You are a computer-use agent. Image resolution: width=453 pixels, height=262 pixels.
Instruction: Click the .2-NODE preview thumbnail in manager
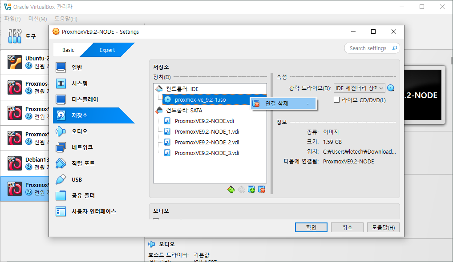423,95
